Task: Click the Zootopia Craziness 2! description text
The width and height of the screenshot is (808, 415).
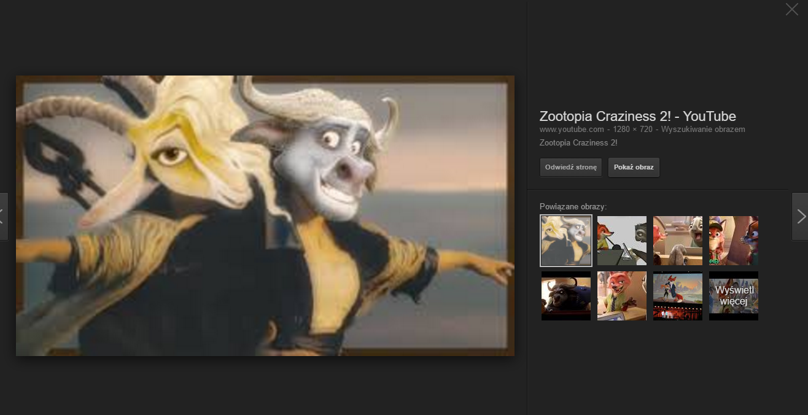Action: coord(578,142)
